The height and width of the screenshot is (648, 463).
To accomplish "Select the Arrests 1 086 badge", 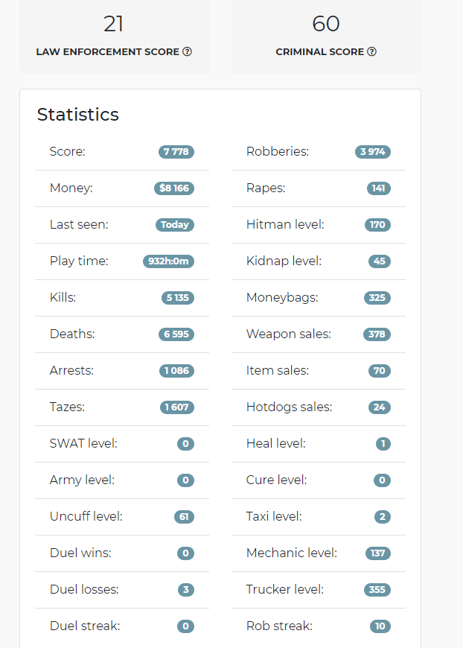I will click(176, 371).
